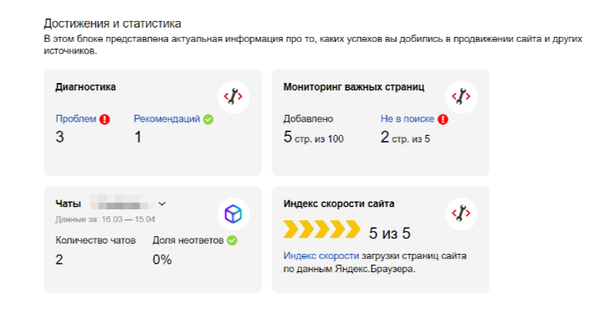Viewport: 616px width, 325px height.
Task: Click the Диагностика card title
Action: pos(85,87)
